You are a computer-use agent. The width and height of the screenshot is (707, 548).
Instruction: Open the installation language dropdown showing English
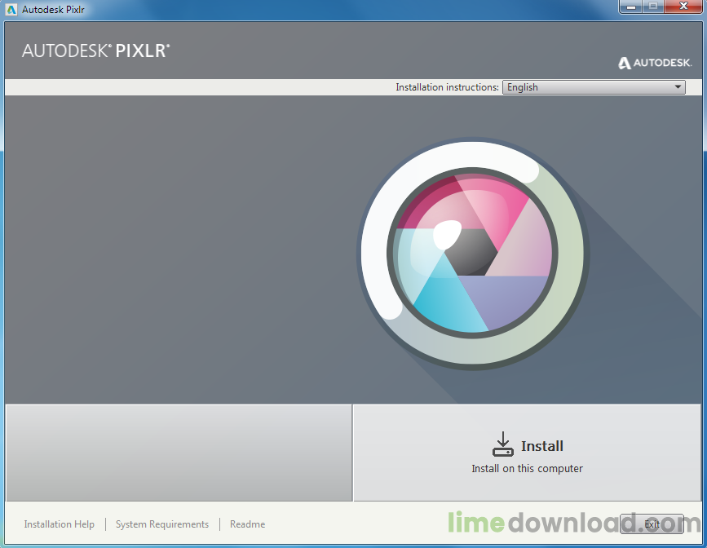[594, 87]
